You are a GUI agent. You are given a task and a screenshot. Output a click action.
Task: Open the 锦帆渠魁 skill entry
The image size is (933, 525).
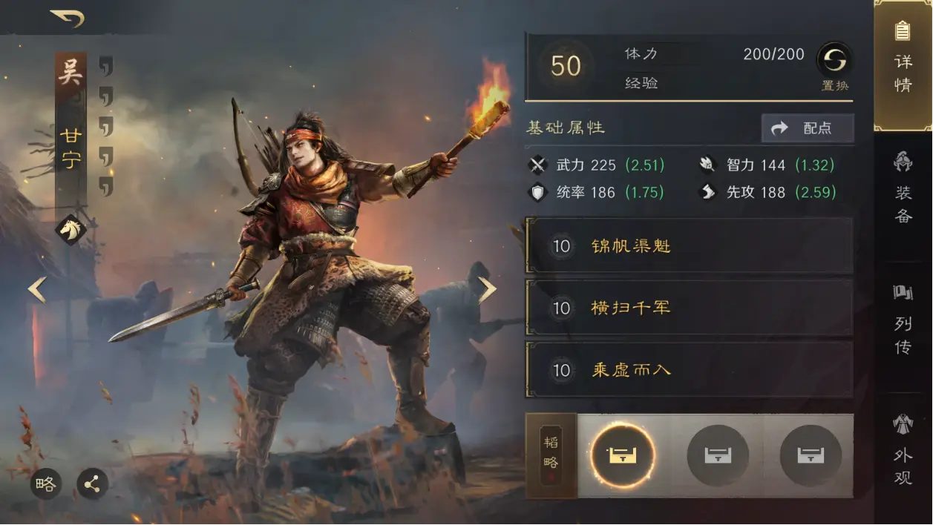coord(689,245)
